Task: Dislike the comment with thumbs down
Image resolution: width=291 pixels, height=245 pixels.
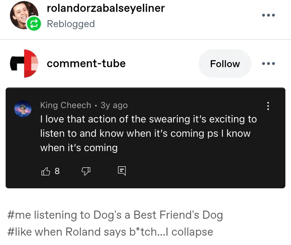Action: click(86, 171)
